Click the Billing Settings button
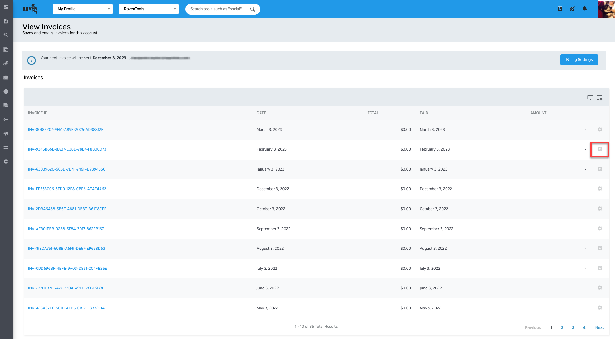Screen dimensions: 615x339 [x=579, y=60]
